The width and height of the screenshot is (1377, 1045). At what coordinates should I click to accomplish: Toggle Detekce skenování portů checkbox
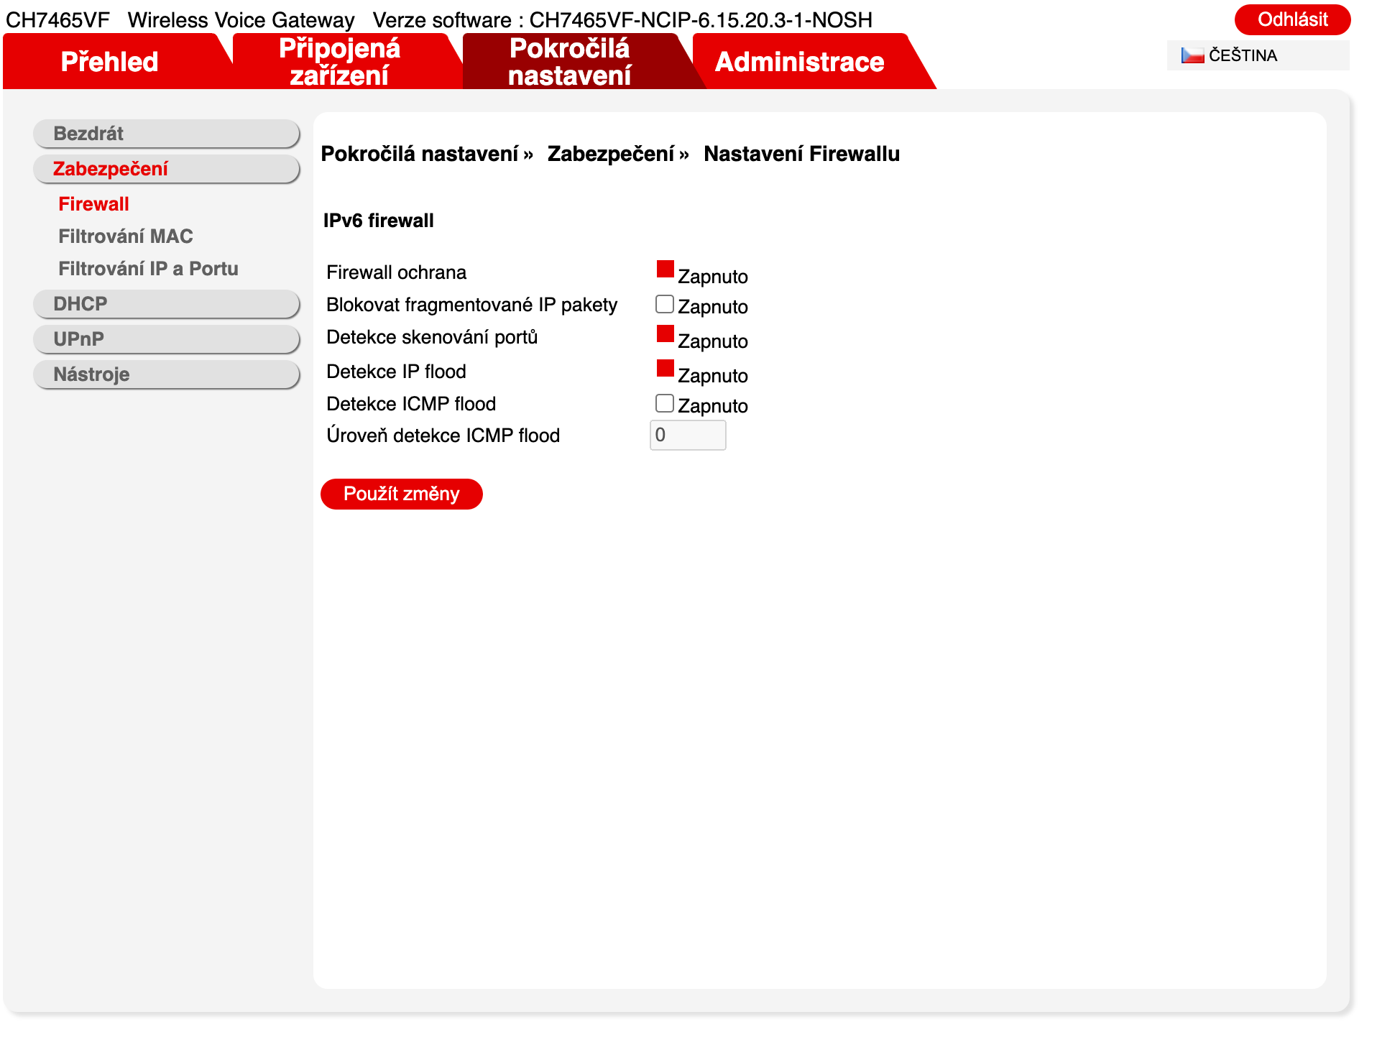point(666,334)
